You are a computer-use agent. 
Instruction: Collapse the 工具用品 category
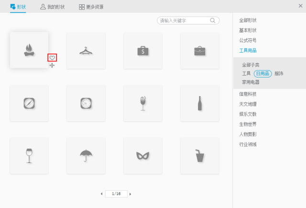248,51
